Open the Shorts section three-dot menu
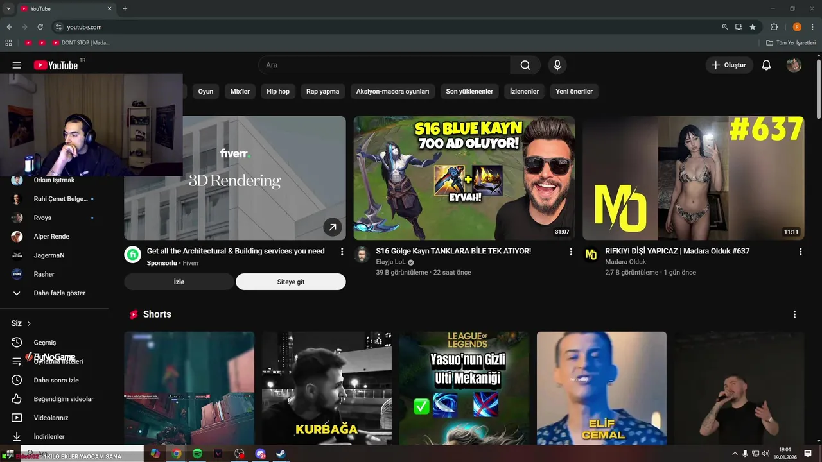822x462 pixels. pyautogui.click(x=794, y=314)
